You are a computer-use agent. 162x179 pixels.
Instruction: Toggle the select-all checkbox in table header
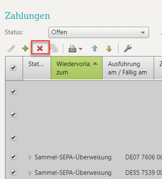pyautogui.click(x=13, y=68)
